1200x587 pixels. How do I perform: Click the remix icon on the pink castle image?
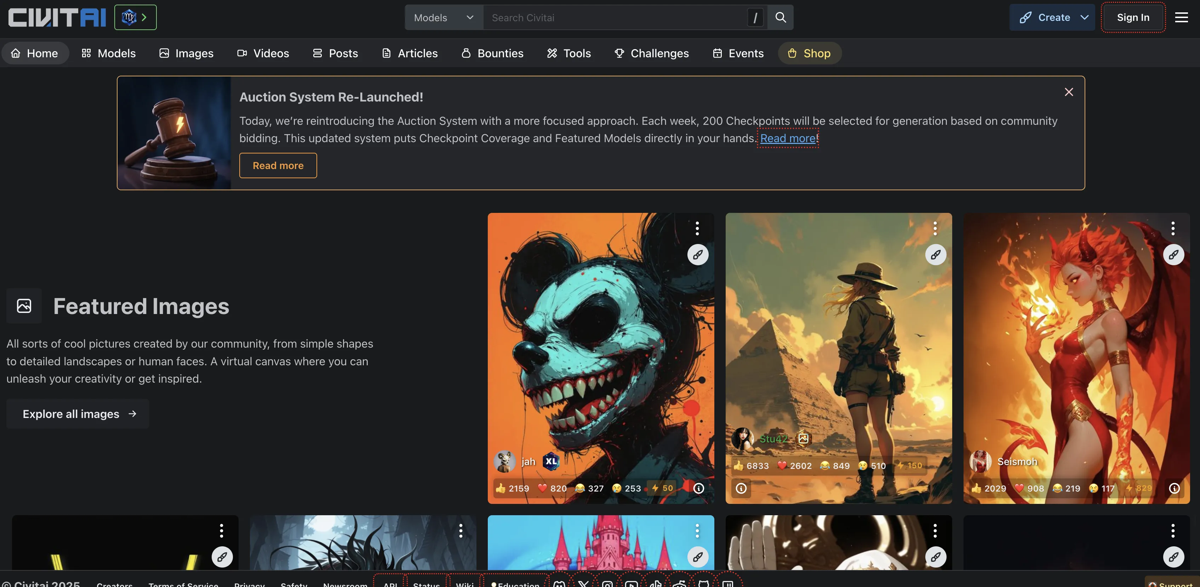point(697,557)
